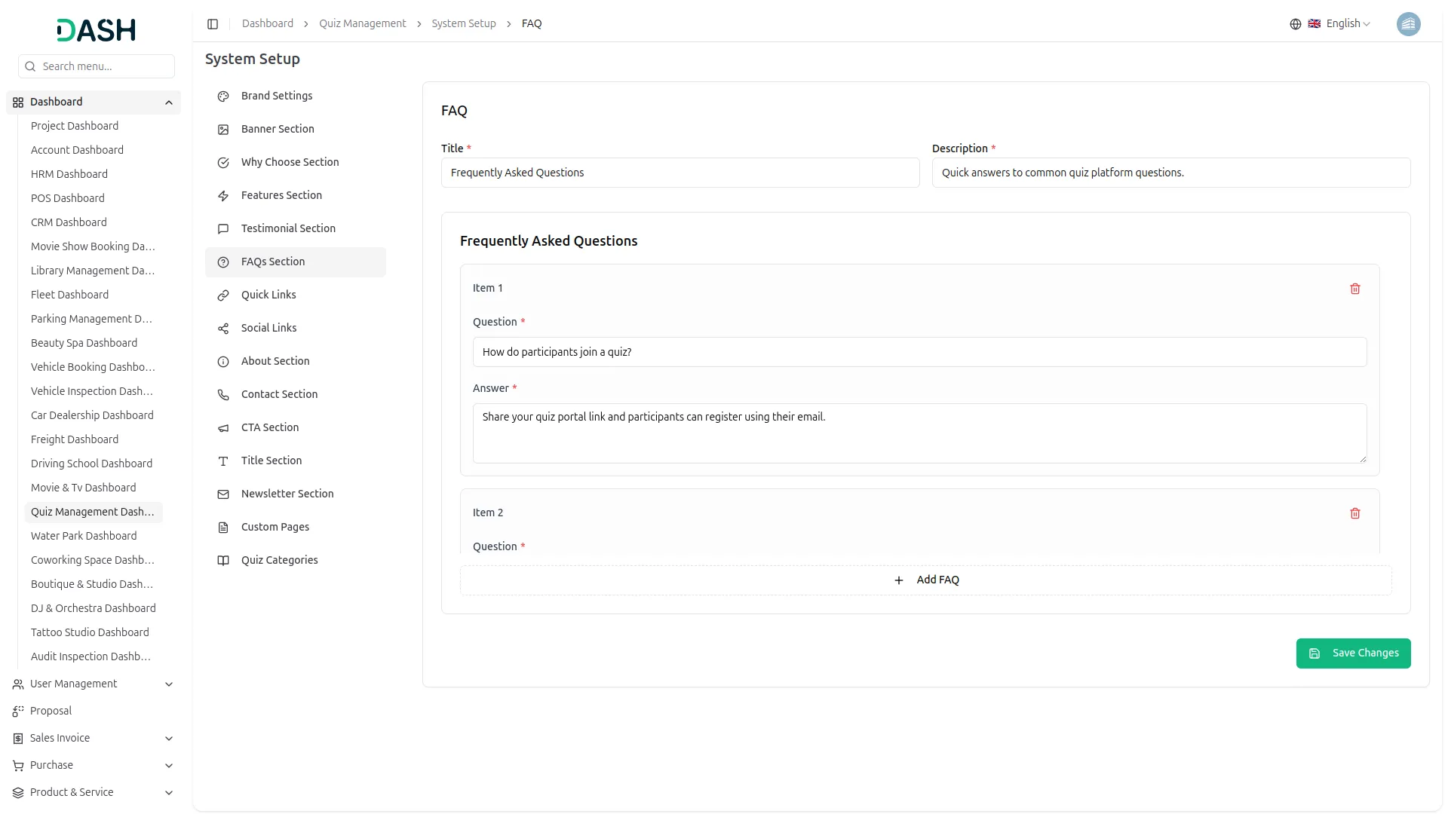Screen dimensions: 1448x814
Task: Open the English language dropdown
Action: [1347, 24]
